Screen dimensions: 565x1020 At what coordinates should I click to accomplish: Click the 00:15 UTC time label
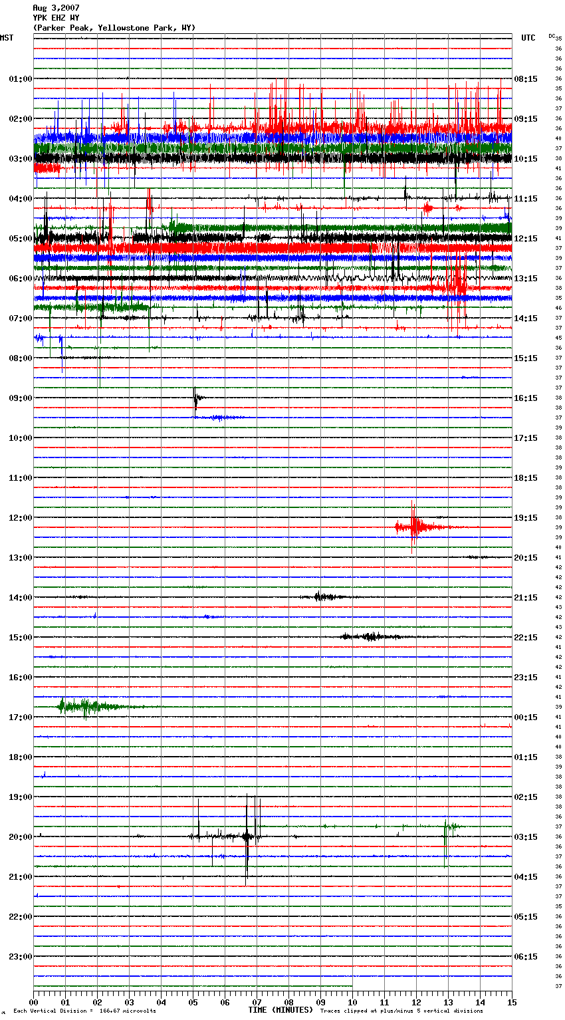[526, 717]
